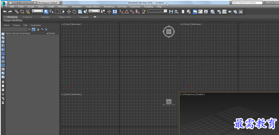Open the Rendering menu
Screen dimensions: 279x135
[109, 7]
